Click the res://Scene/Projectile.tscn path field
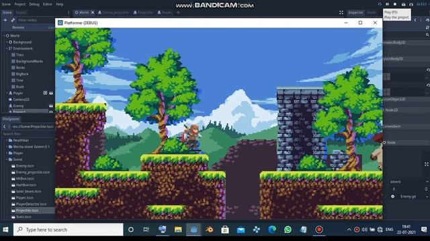430x241 pixels. [x=33, y=127]
